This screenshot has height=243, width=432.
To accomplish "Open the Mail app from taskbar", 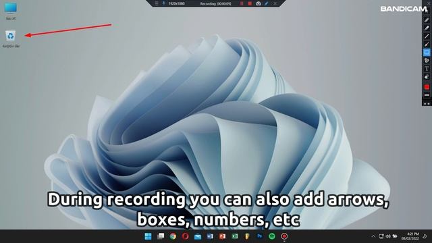I will point(198,236).
